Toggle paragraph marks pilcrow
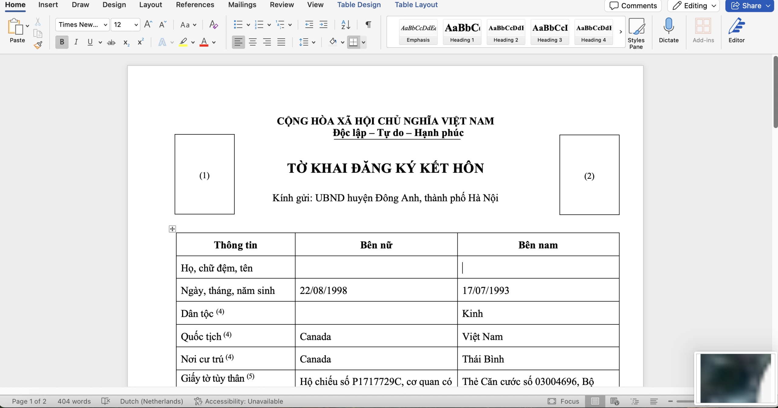The image size is (778, 408). point(368,24)
